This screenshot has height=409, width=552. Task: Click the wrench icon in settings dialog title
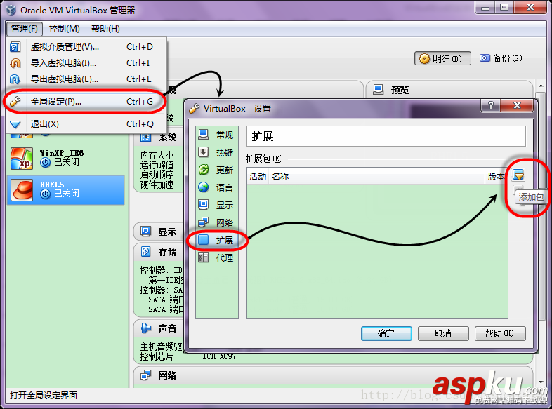pyautogui.click(x=194, y=109)
